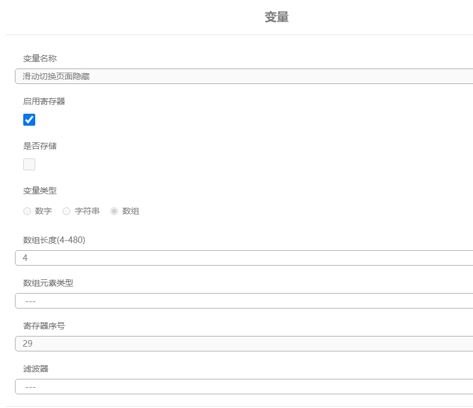Viewport: 473px width, 408px height.
Task: Click the 寄存器序号 label text
Action: click(x=44, y=326)
